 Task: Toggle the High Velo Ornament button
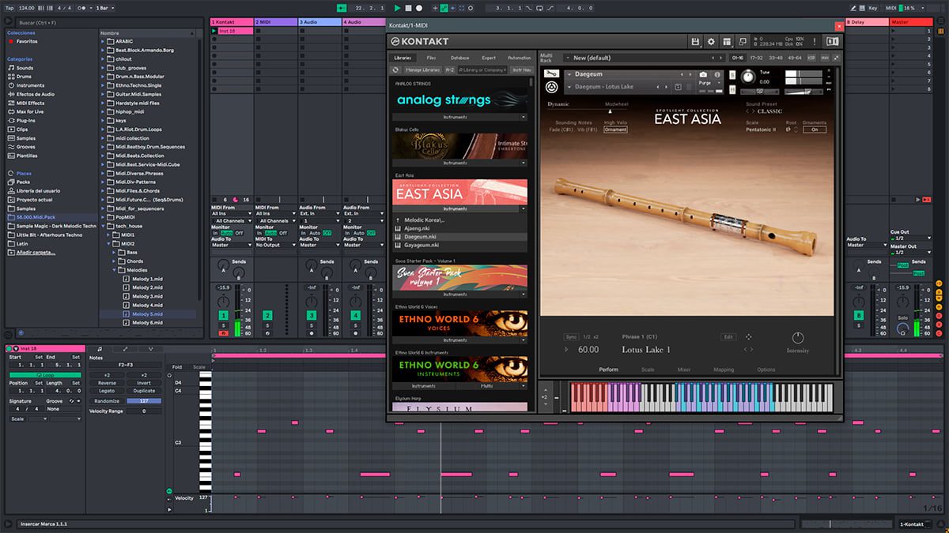(x=615, y=129)
